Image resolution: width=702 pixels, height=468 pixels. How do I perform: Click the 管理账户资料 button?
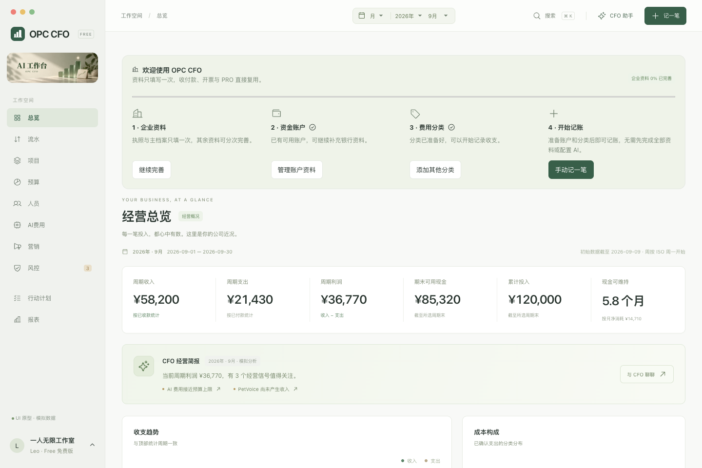pyautogui.click(x=296, y=170)
